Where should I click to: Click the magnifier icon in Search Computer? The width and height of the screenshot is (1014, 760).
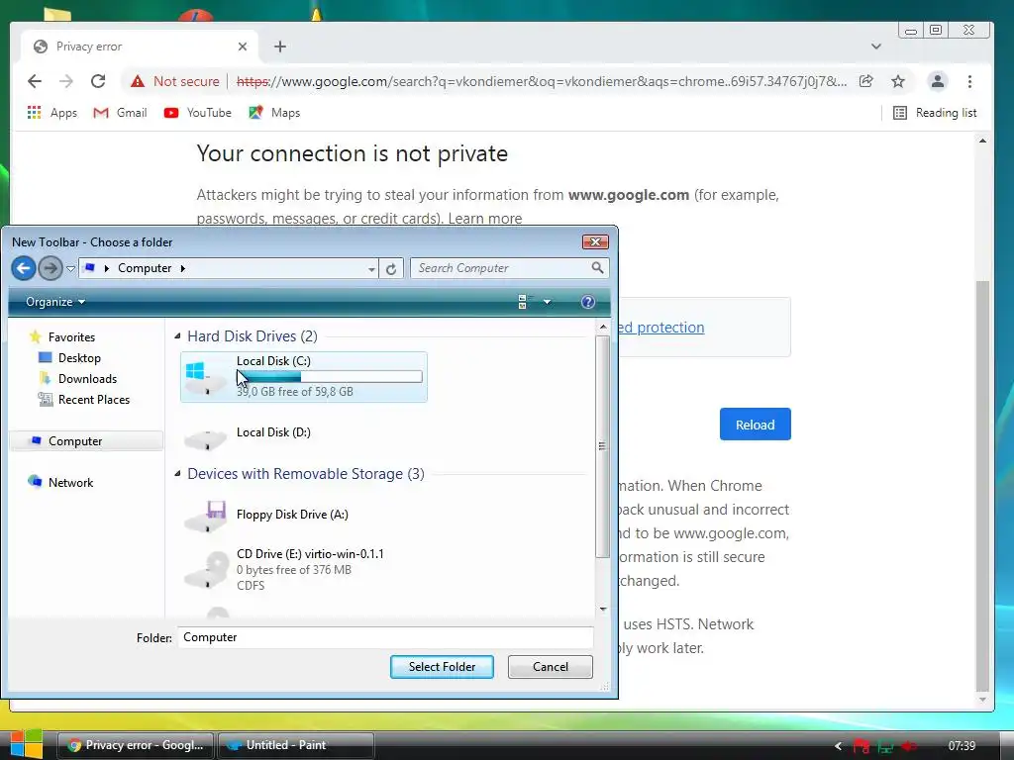tap(597, 267)
